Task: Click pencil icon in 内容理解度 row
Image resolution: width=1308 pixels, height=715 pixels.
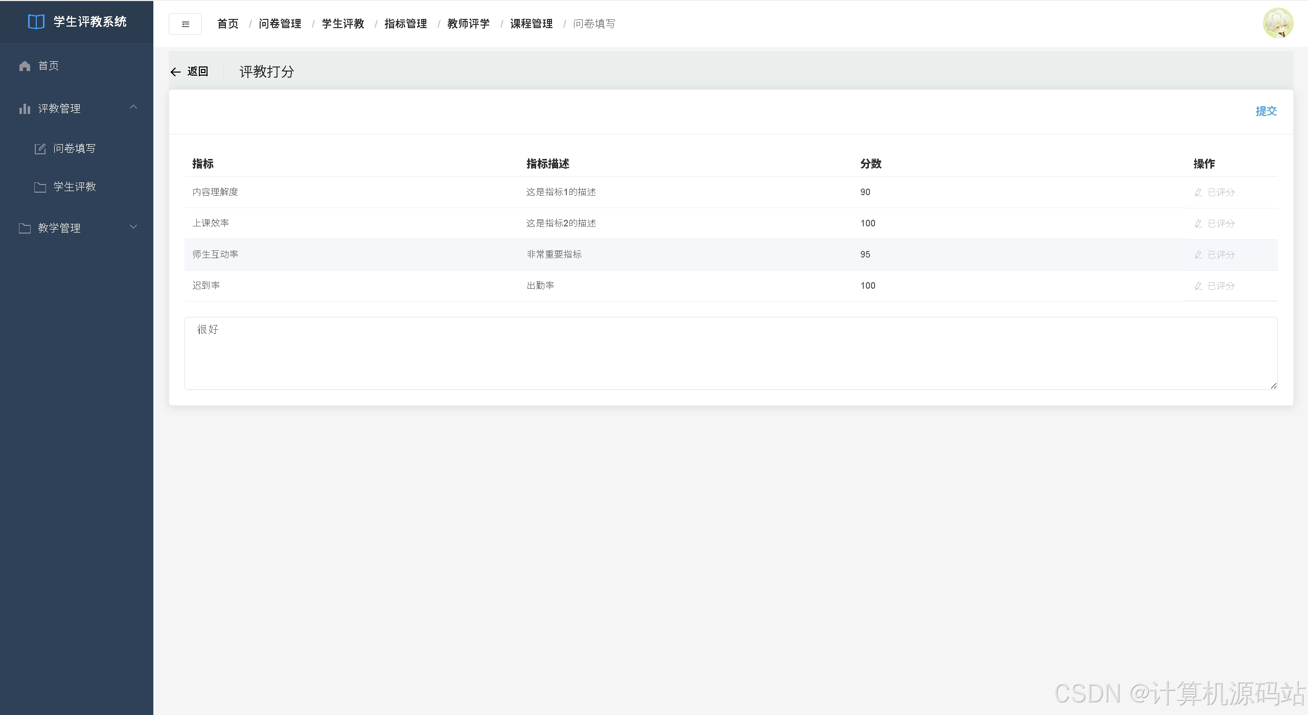Action: pos(1198,193)
